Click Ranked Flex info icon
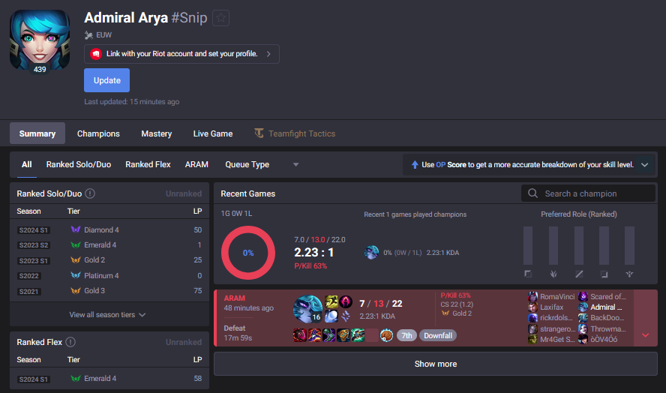Viewport: 666px width, 393px height. [70, 342]
